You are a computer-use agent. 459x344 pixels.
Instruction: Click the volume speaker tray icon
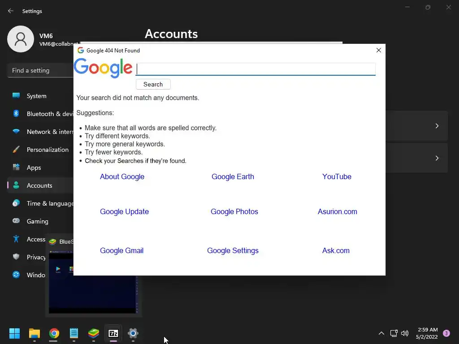[x=405, y=333]
